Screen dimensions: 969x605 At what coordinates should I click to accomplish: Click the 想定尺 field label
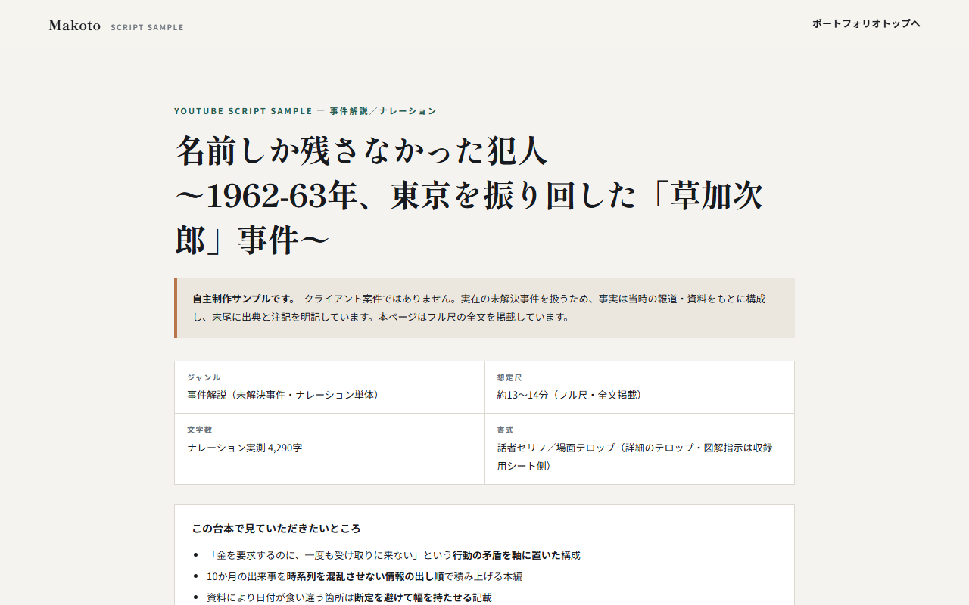509,377
